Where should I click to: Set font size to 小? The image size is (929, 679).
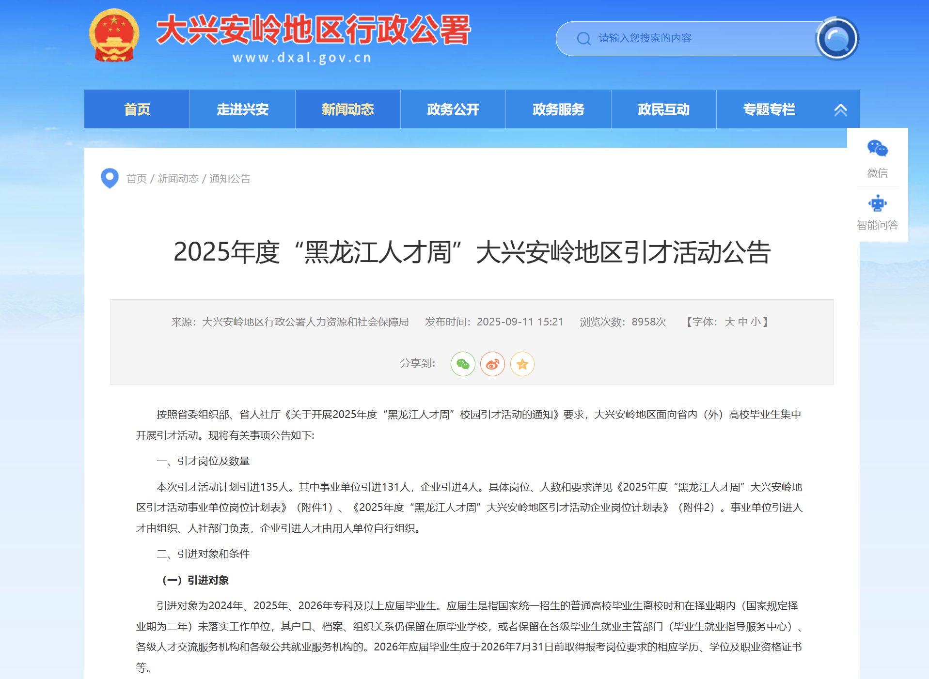756,322
